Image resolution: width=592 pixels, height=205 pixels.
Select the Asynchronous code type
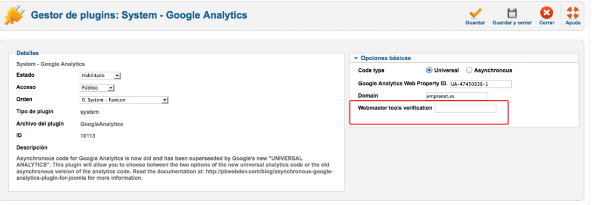click(x=469, y=70)
